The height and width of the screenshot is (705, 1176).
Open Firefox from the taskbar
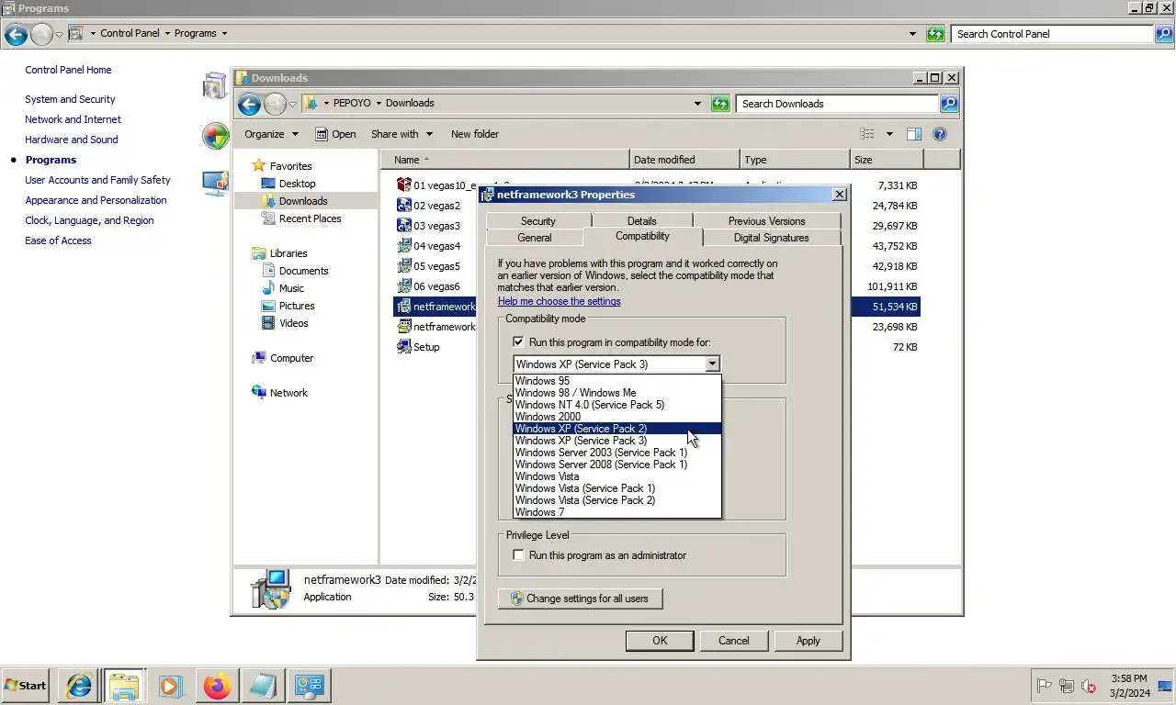tap(217, 686)
